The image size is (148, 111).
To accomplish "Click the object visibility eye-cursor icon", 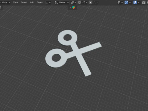I will [x=119, y=2].
